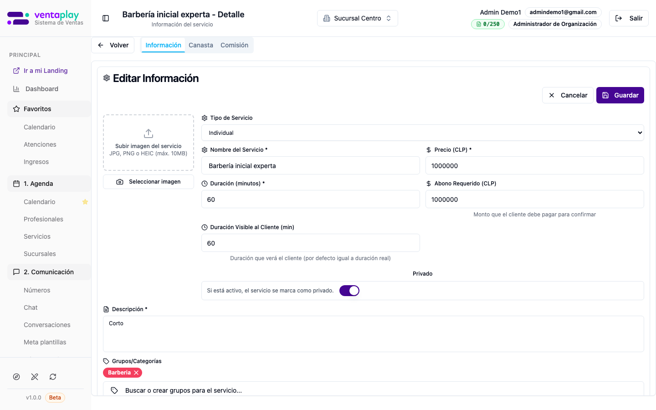Screen dimensions: 656x410
Task: Open the Tipo de Servicio dropdown
Action: pos(423,133)
